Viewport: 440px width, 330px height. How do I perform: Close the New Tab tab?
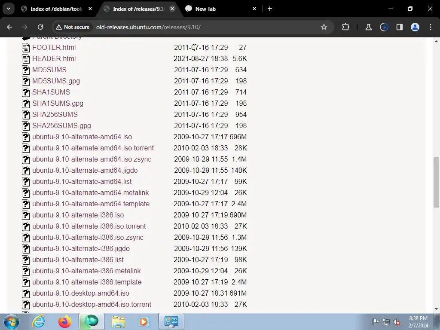click(254, 9)
